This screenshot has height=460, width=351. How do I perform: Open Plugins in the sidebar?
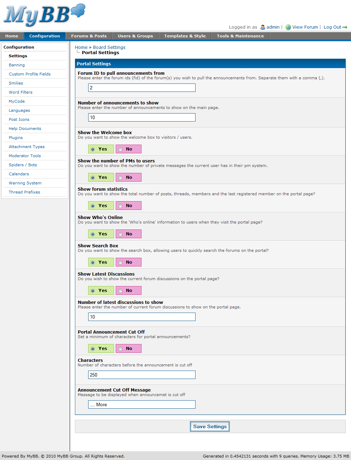pyautogui.click(x=16, y=138)
